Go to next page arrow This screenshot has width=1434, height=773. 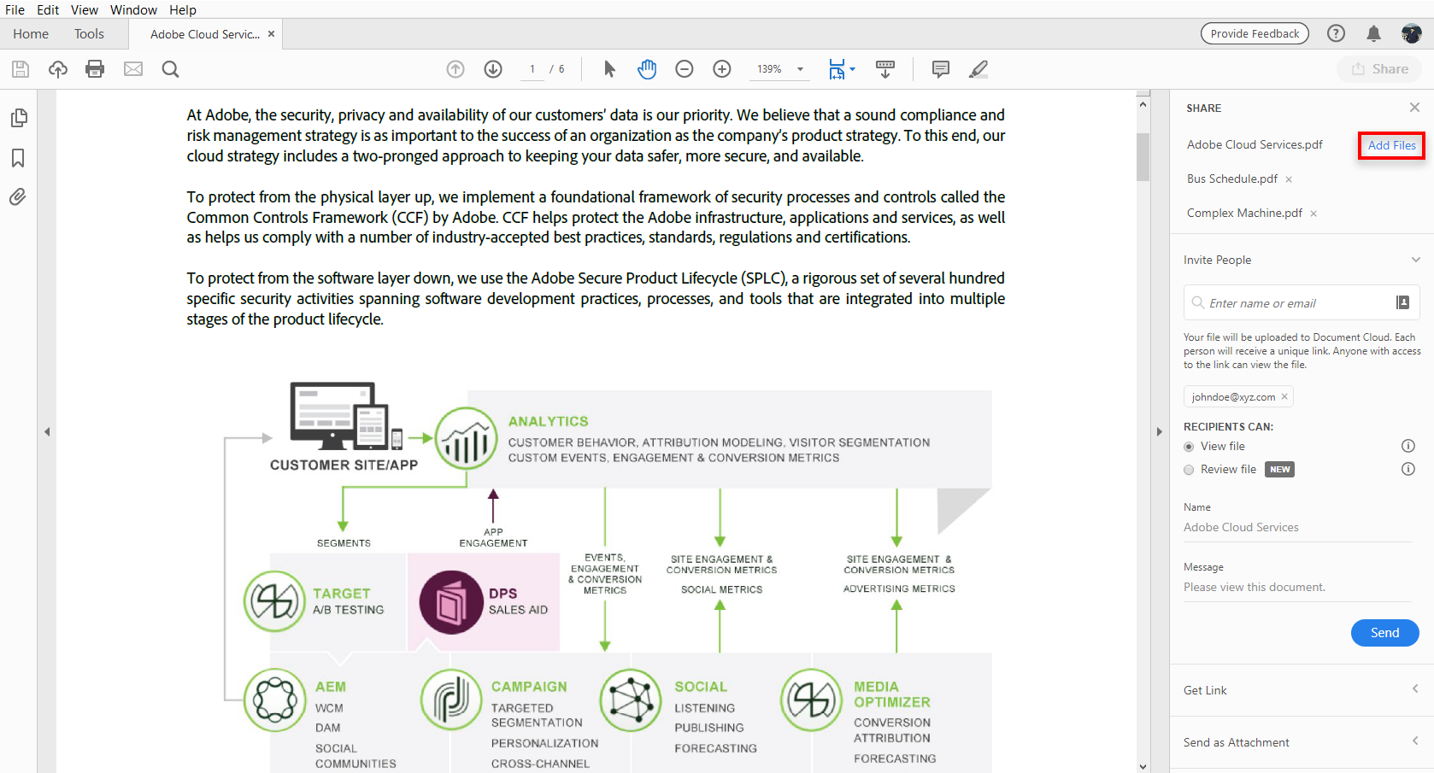pyautogui.click(x=493, y=69)
